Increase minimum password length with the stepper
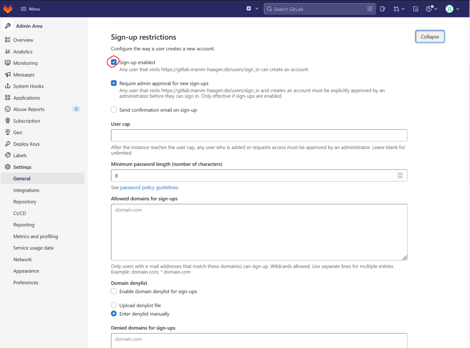This screenshot has width=470, height=348. click(x=400, y=174)
